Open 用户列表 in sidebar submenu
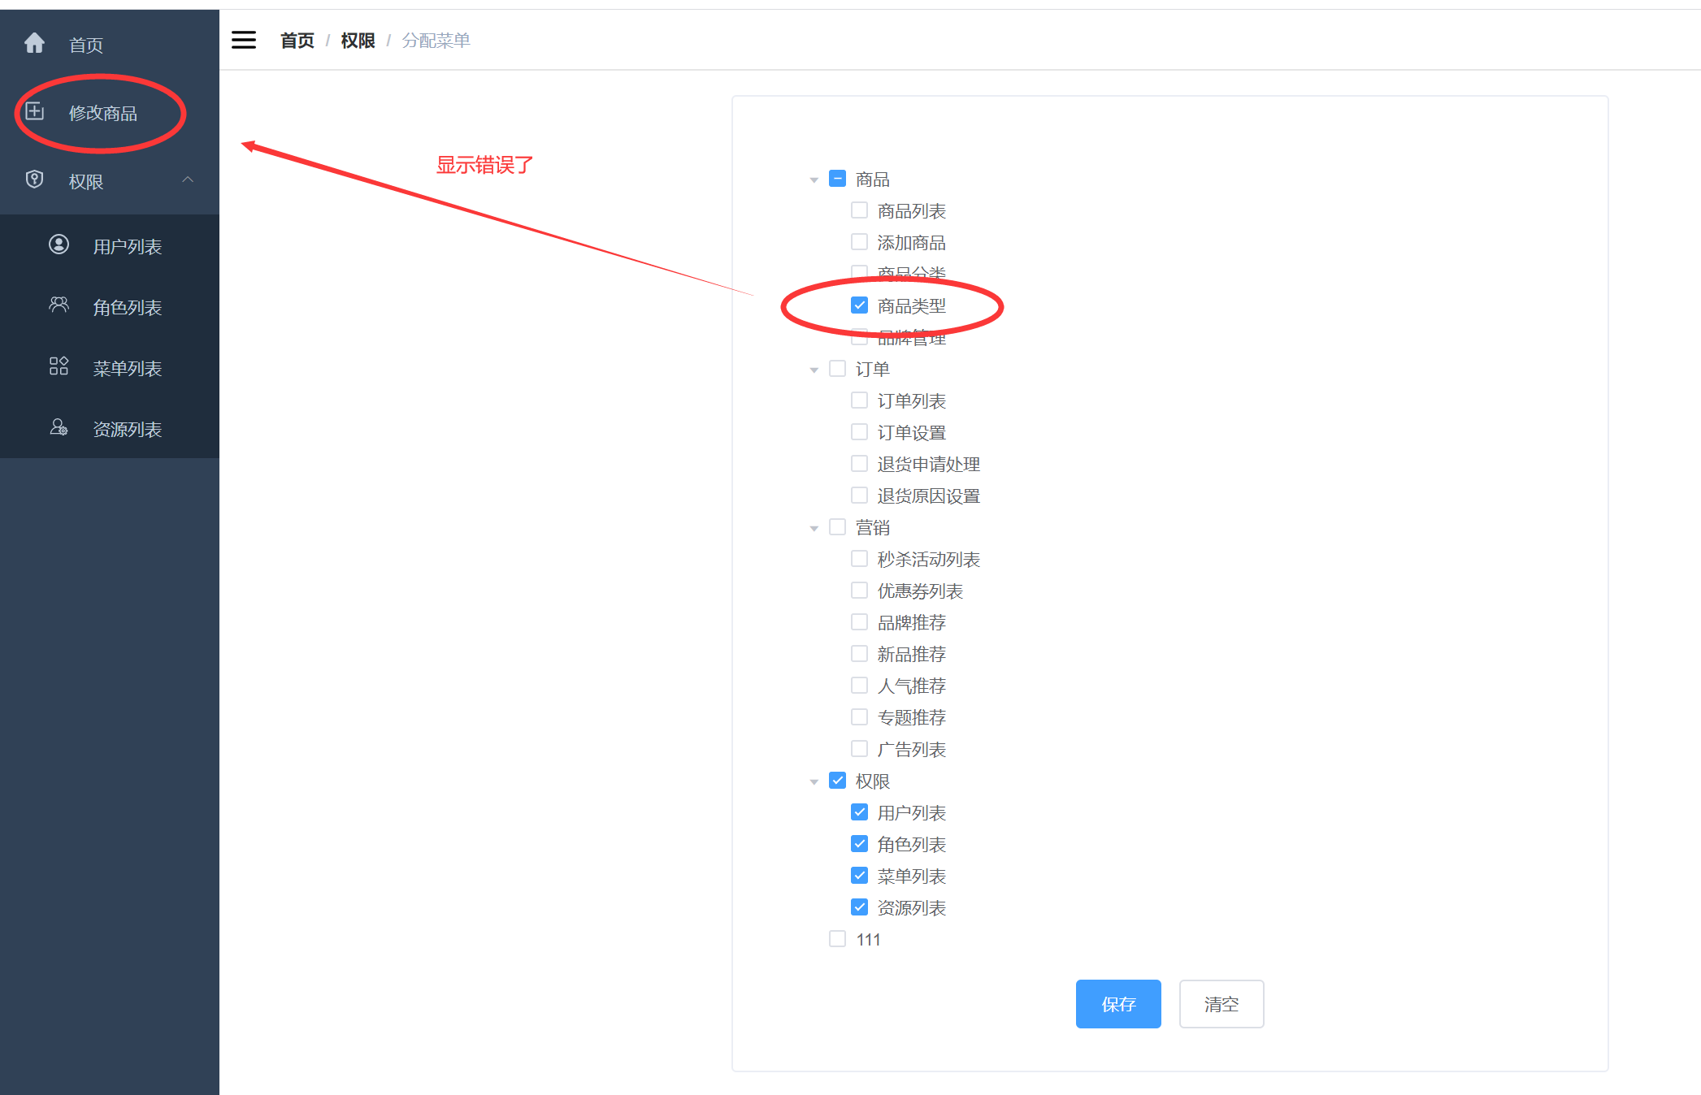This screenshot has width=1701, height=1095. tap(110, 245)
